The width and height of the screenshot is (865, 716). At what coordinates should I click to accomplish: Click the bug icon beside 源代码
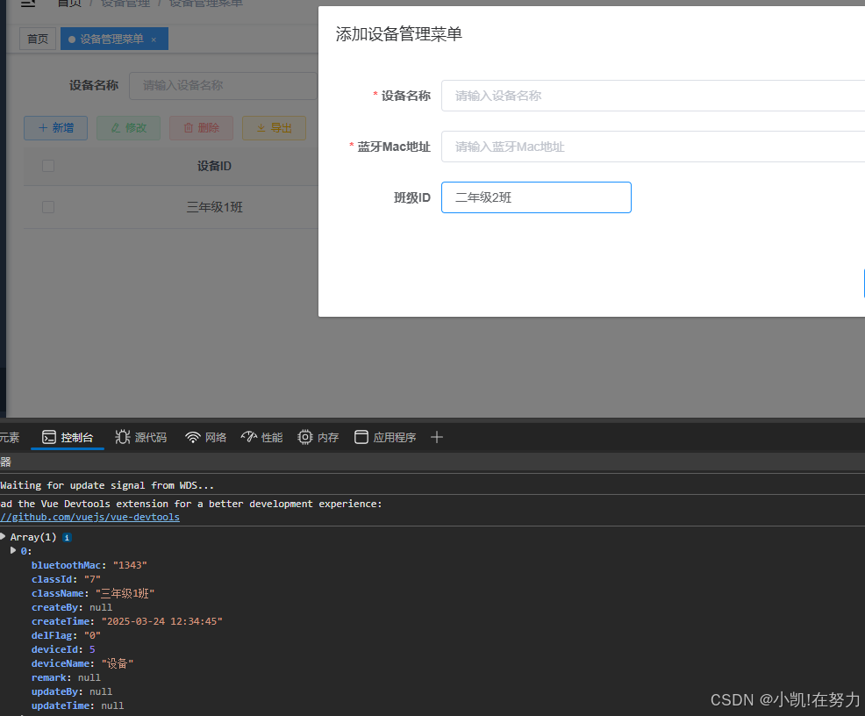122,438
